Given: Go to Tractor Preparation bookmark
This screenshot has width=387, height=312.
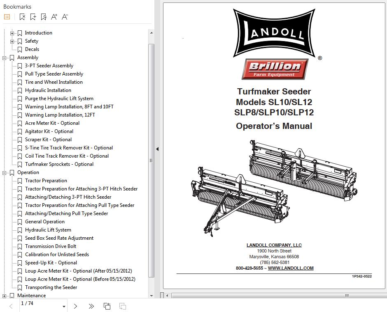Looking at the screenshot, I should (46, 181).
